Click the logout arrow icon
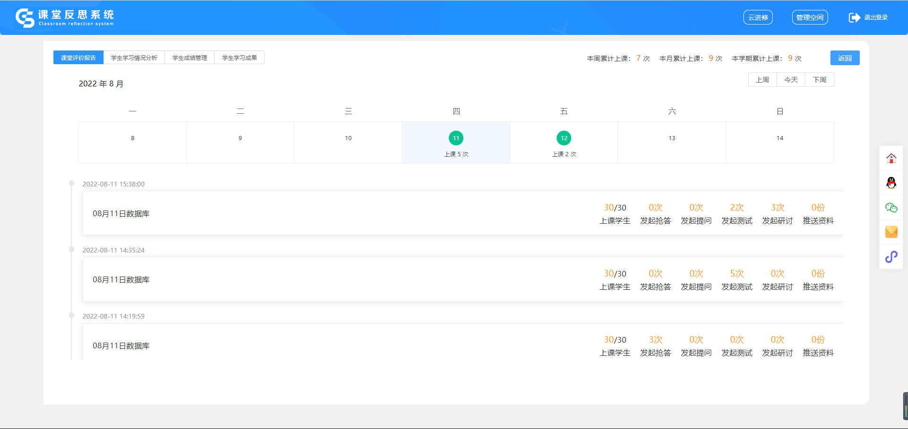The image size is (908, 429). (x=854, y=17)
